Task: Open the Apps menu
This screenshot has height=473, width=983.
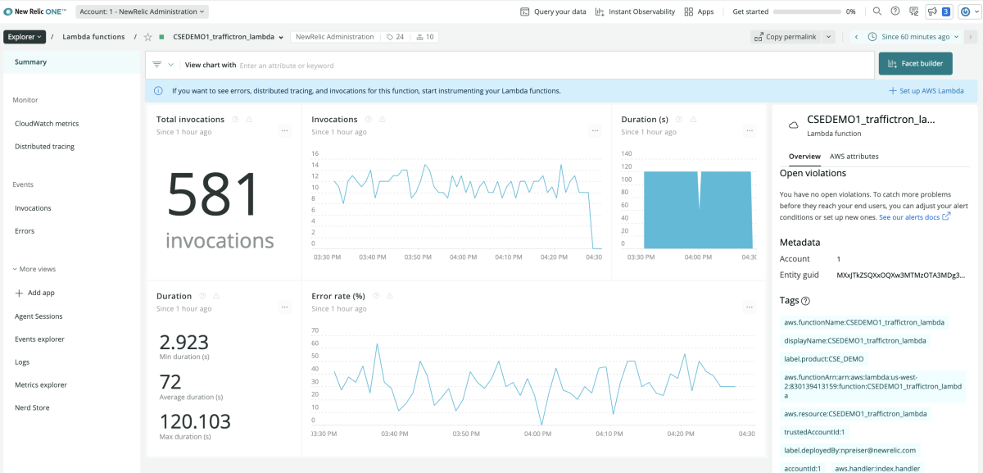Action: click(x=699, y=11)
